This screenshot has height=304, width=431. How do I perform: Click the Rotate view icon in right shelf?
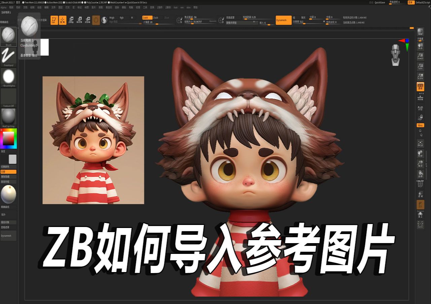point(420,174)
